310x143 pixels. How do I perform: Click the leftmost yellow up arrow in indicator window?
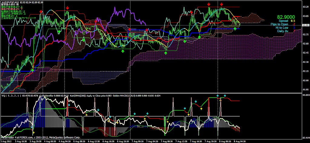33,132
